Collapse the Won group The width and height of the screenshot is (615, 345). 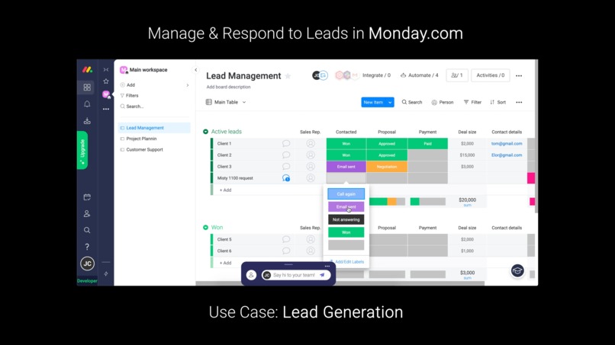205,228
